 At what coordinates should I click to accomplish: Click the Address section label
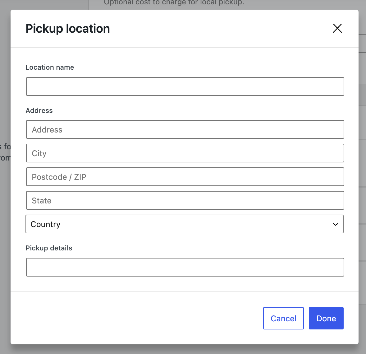click(x=39, y=110)
